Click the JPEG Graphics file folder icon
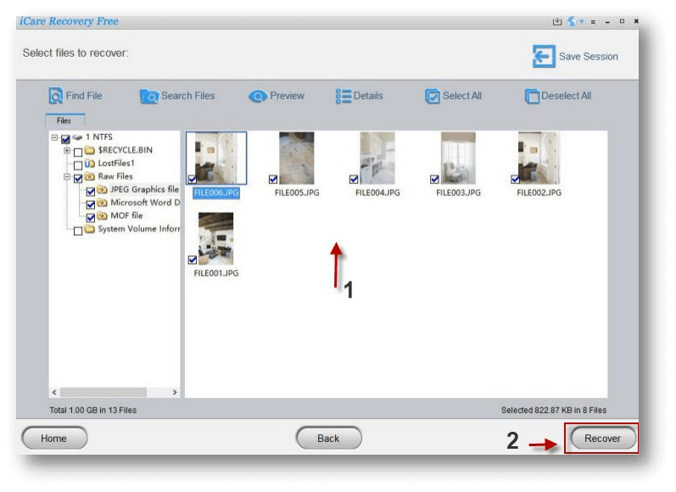This screenshot has height=492, width=676. click(102, 189)
